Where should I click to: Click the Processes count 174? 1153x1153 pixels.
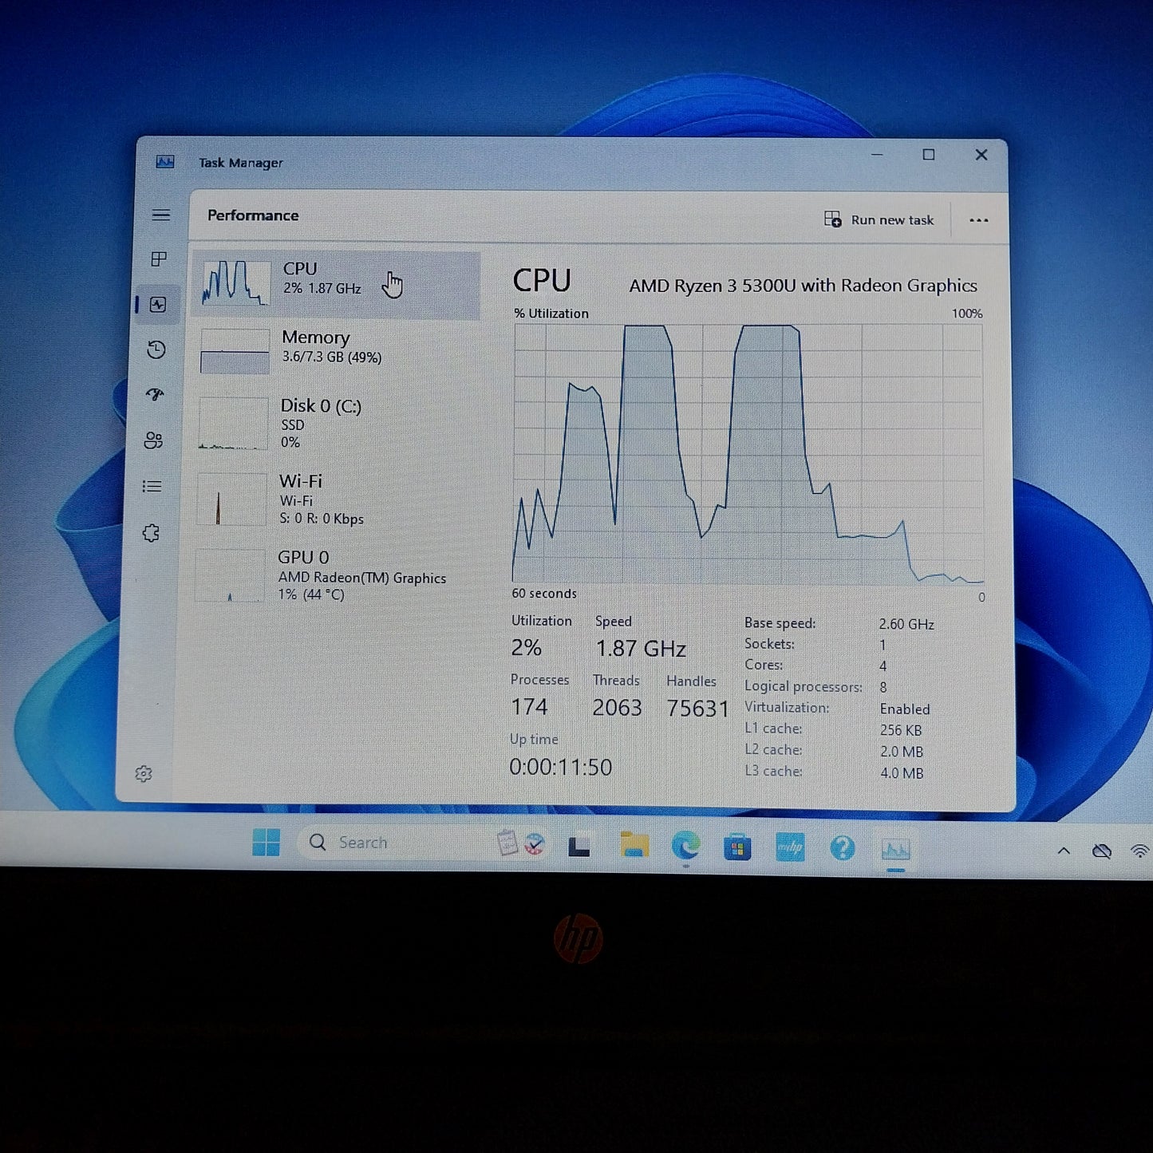click(529, 707)
